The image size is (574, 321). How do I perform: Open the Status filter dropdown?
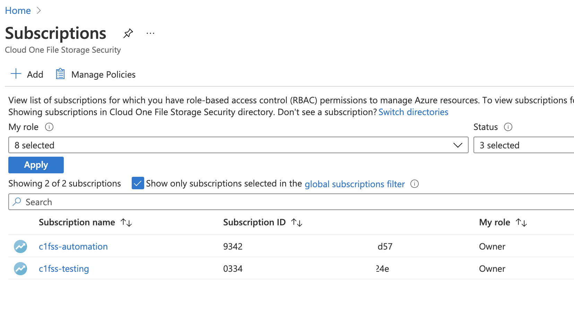pos(523,145)
